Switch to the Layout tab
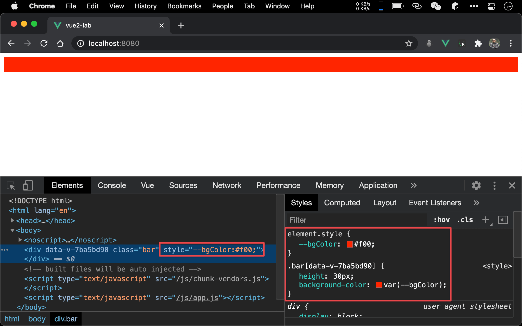The height and width of the screenshot is (326, 522). point(385,203)
